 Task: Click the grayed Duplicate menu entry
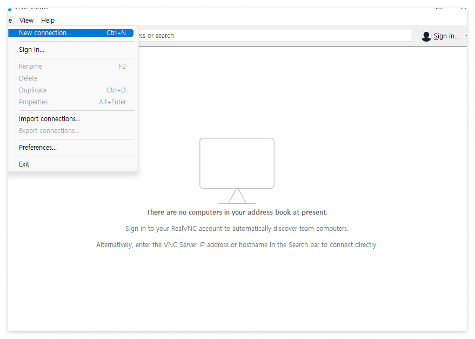coord(71,90)
